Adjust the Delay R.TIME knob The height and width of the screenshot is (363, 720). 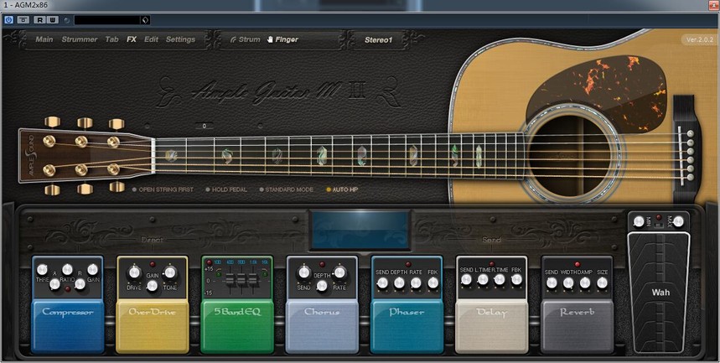tap(500, 279)
